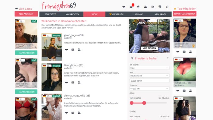The width and height of the screenshot is (213, 120).
Task: Open Nancylicious (32) profile name link
Action: pos(74,65)
